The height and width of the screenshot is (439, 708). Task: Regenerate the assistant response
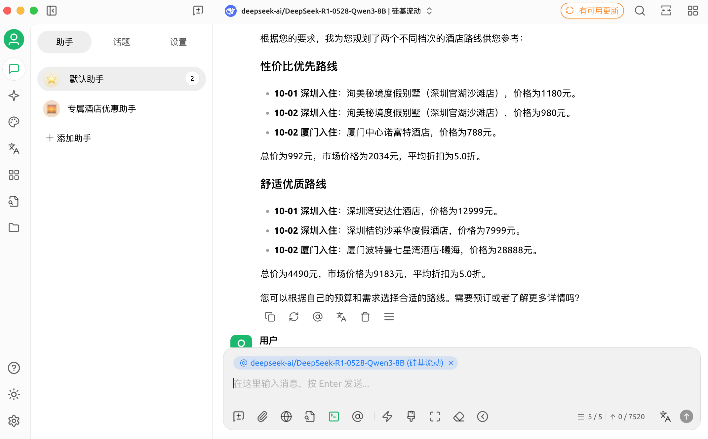(x=294, y=317)
